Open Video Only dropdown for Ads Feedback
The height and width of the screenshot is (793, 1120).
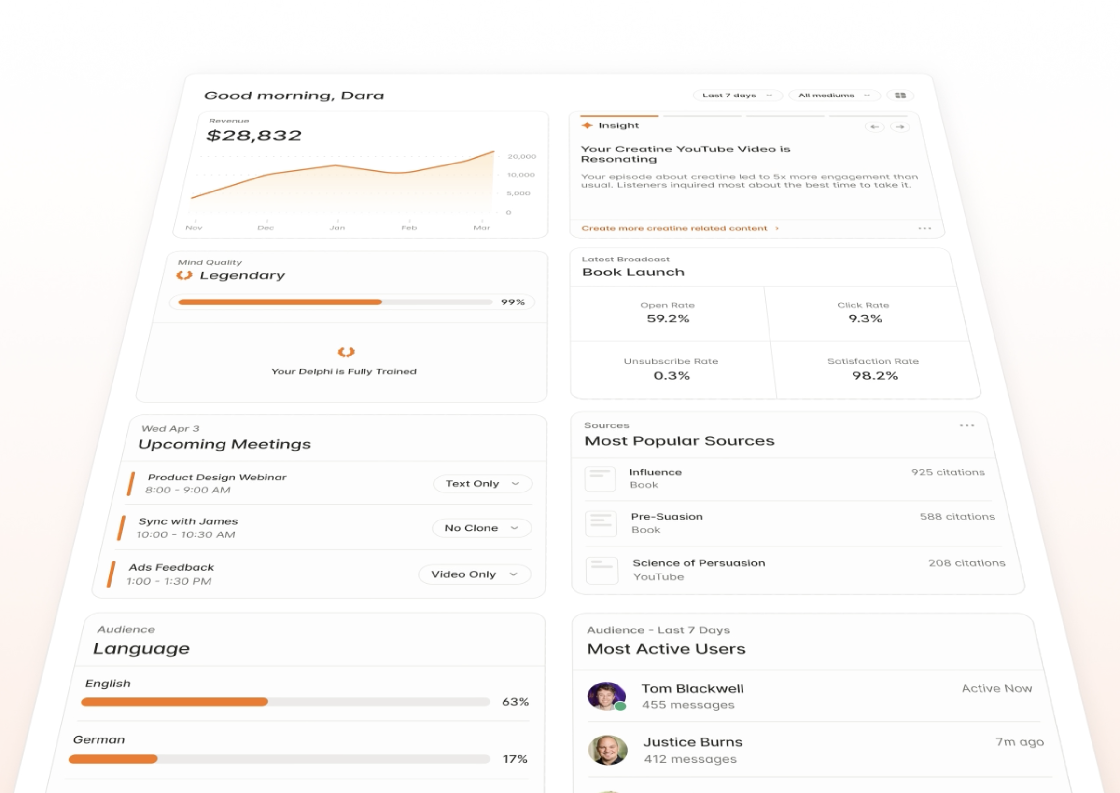474,574
